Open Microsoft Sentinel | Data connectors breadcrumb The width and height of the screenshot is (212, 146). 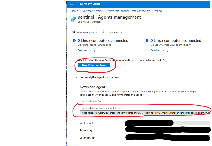(129, 11)
